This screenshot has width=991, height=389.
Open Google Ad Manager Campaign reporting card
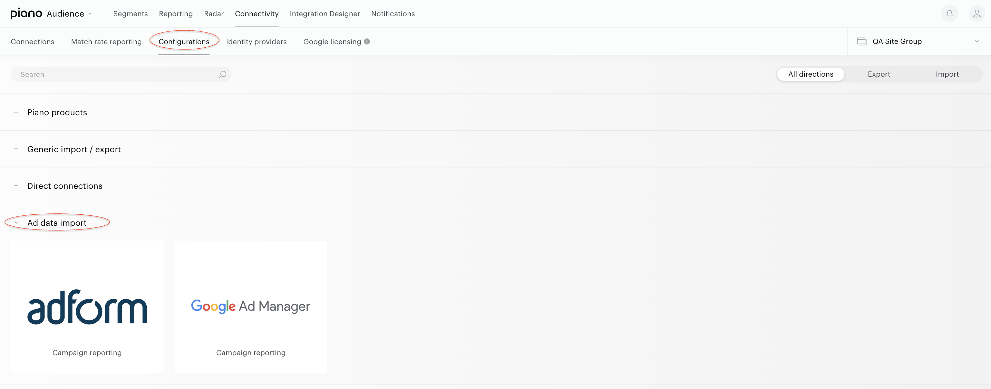(251, 307)
